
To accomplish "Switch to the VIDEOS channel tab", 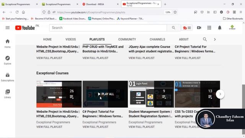I will point(70,39).
